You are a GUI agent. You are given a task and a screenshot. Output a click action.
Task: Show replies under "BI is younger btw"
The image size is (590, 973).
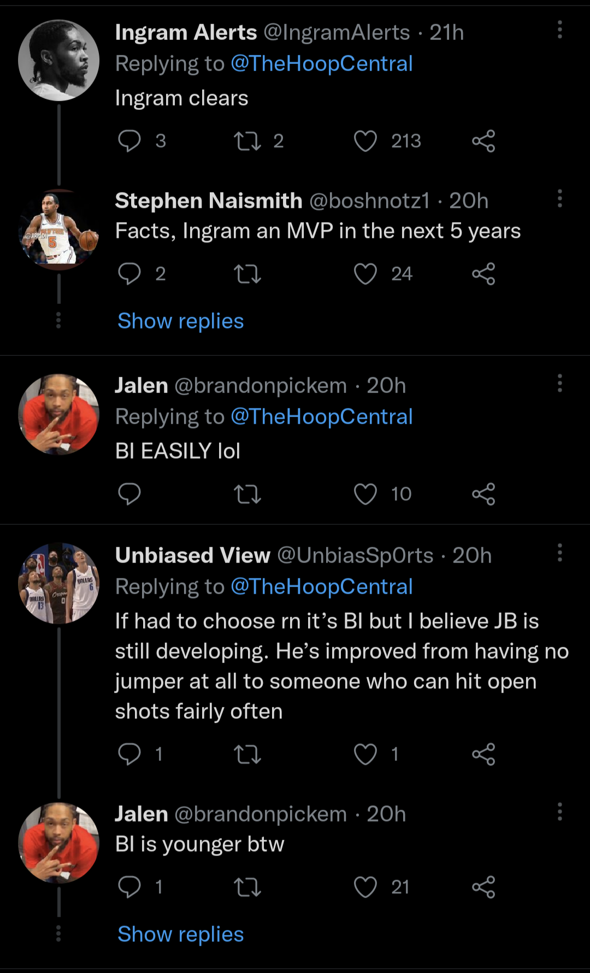(180, 934)
